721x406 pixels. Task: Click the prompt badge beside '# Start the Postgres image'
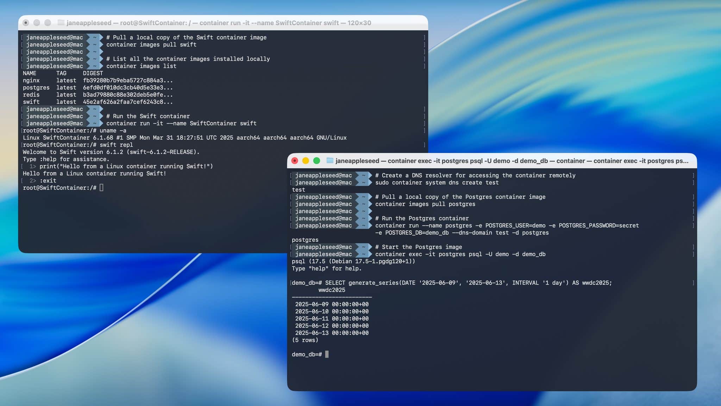323,247
